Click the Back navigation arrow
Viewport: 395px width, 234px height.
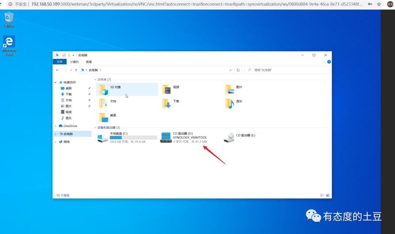(57, 70)
